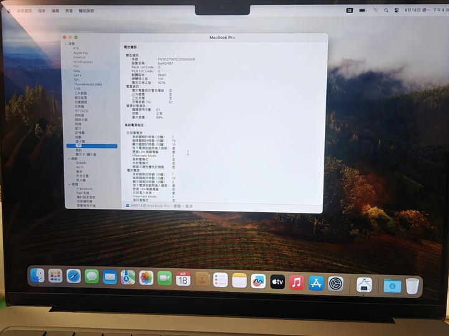Image resolution: width=449 pixels, height=336 pixels.
Task: Open Control Center in menu bar
Action: coord(397,11)
